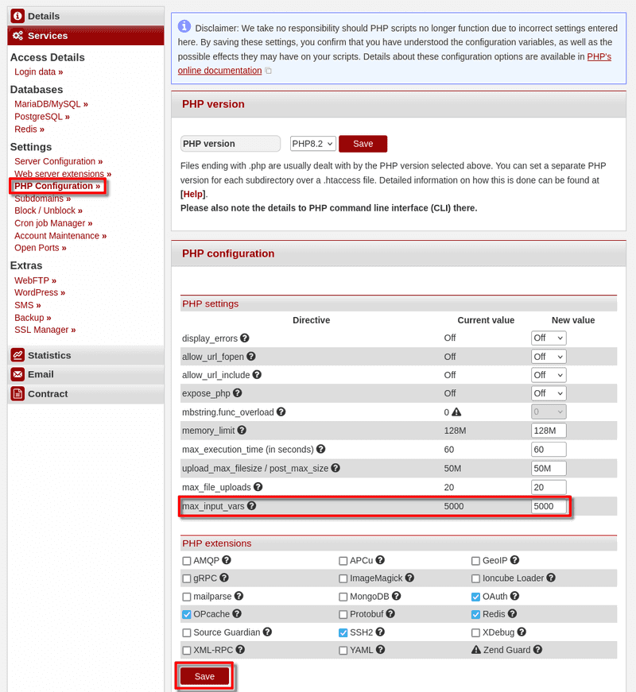Image resolution: width=636 pixels, height=692 pixels.
Task: Click the Email envelope icon in sidebar
Action: (x=17, y=374)
